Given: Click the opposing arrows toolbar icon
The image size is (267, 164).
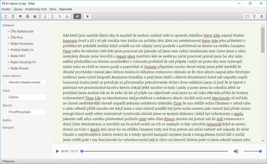Looking at the screenshot, I should coord(60,16).
